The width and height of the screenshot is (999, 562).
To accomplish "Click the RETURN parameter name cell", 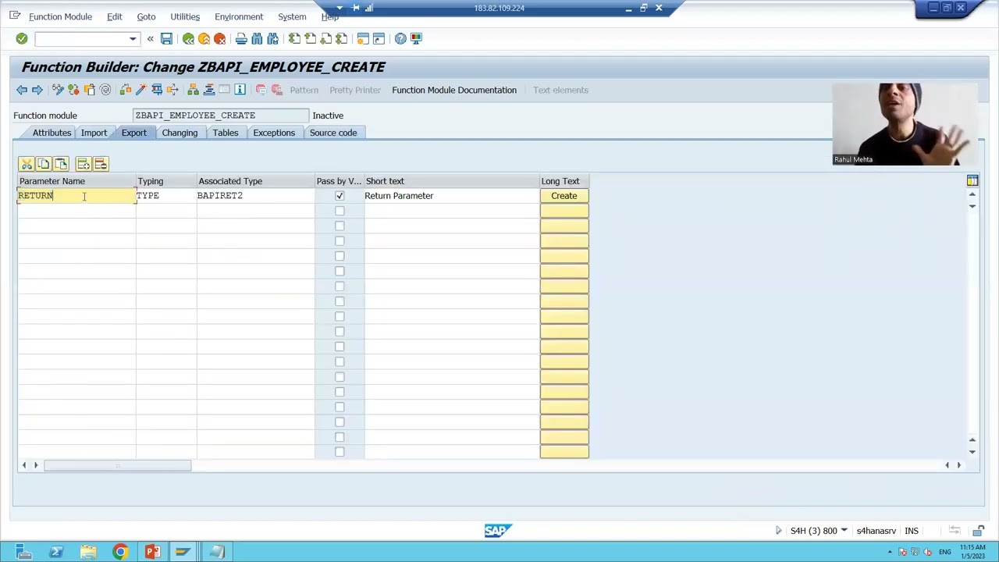I will click(76, 196).
